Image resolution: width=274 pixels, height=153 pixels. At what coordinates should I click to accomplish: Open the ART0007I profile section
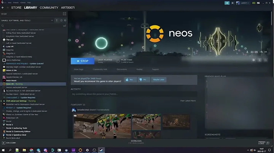pos(68,8)
